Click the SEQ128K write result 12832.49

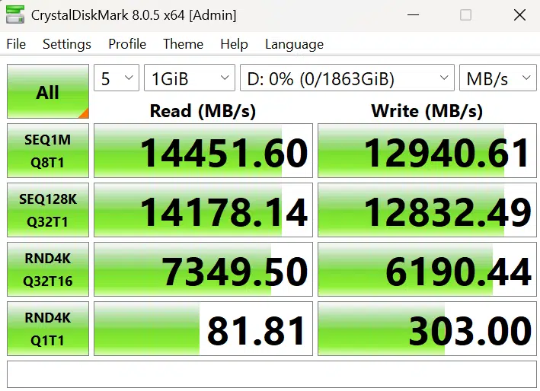[427, 210]
